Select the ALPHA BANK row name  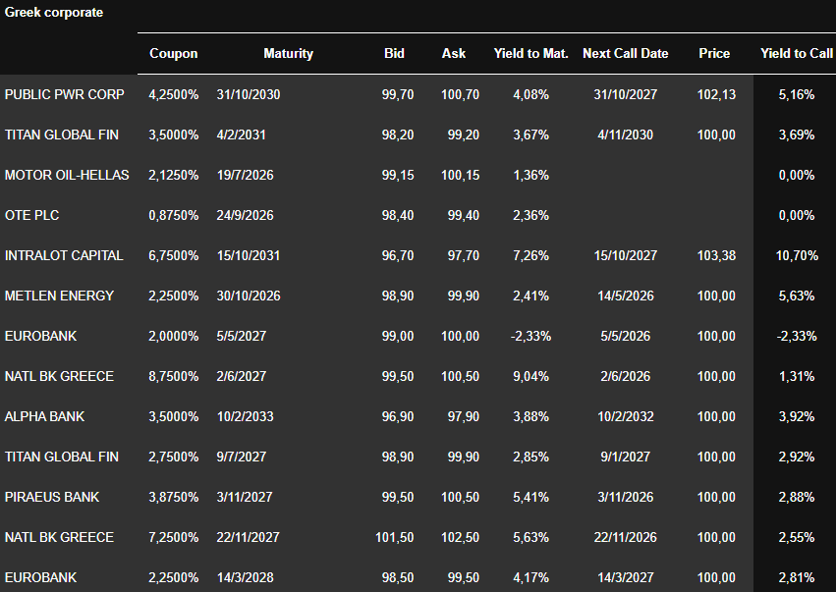(44, 416)
